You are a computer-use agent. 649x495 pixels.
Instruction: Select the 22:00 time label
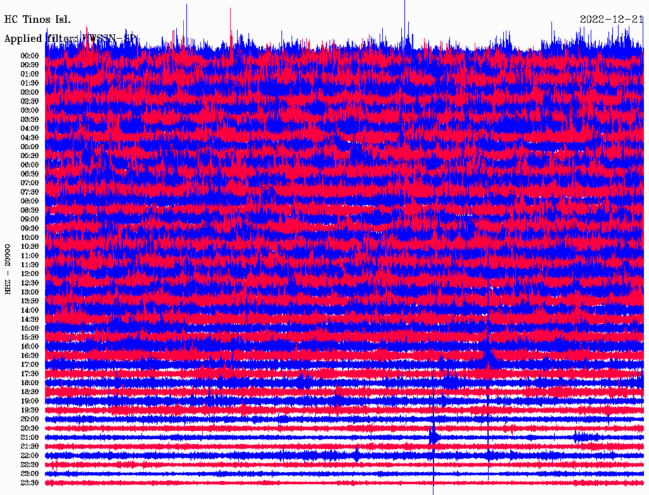coord(30,455)
